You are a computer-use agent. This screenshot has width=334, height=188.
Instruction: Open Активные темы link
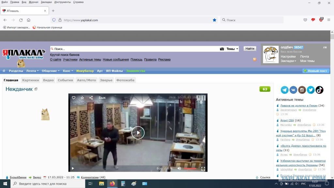click(90, 59)
